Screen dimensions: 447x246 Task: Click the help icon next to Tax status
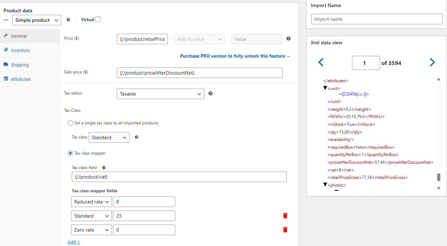pos(210,93)
